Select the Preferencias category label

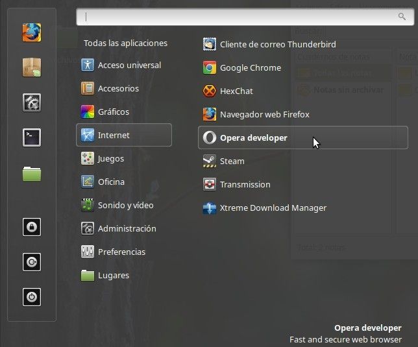click(121, 252)
